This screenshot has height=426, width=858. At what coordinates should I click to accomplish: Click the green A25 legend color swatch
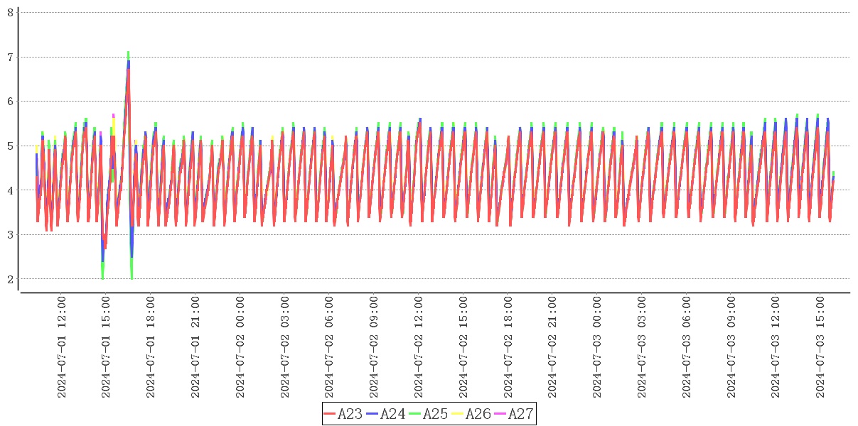415,414
